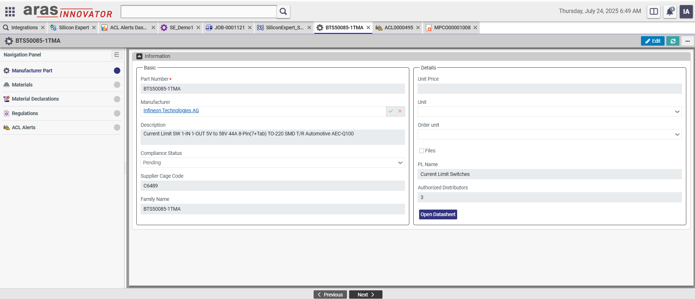The image size is (695, 299).
Task: Collapse the Navigation Panel with its toggle icon
Action: coord(117,55)
